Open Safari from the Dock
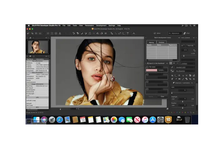Image resolution: width=224 pixels, height=149 pixels. (x=59, y=120)
